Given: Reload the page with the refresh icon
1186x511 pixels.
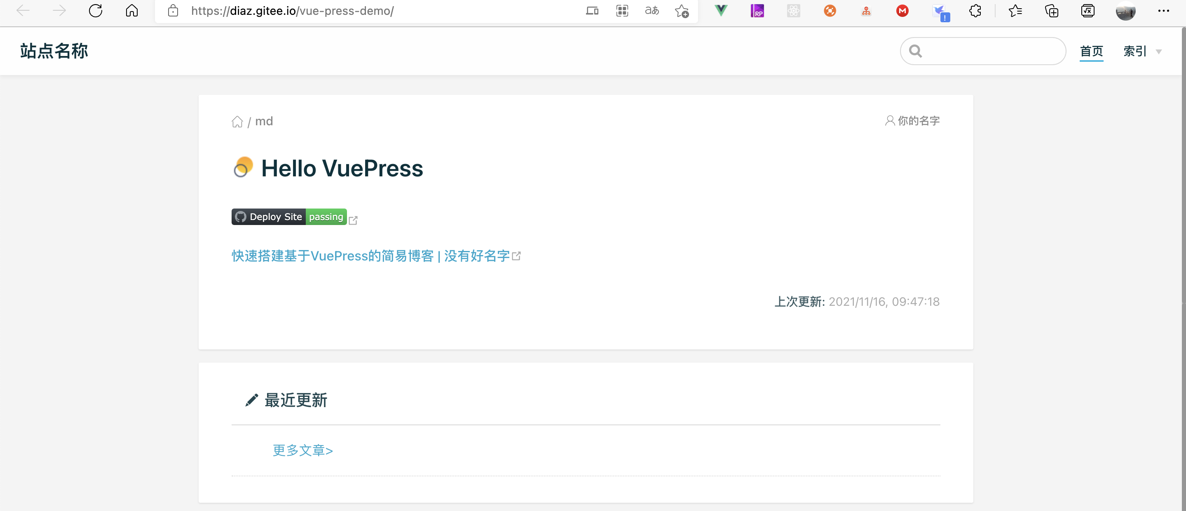Looking at the screenshot, I should pos(95,11).
